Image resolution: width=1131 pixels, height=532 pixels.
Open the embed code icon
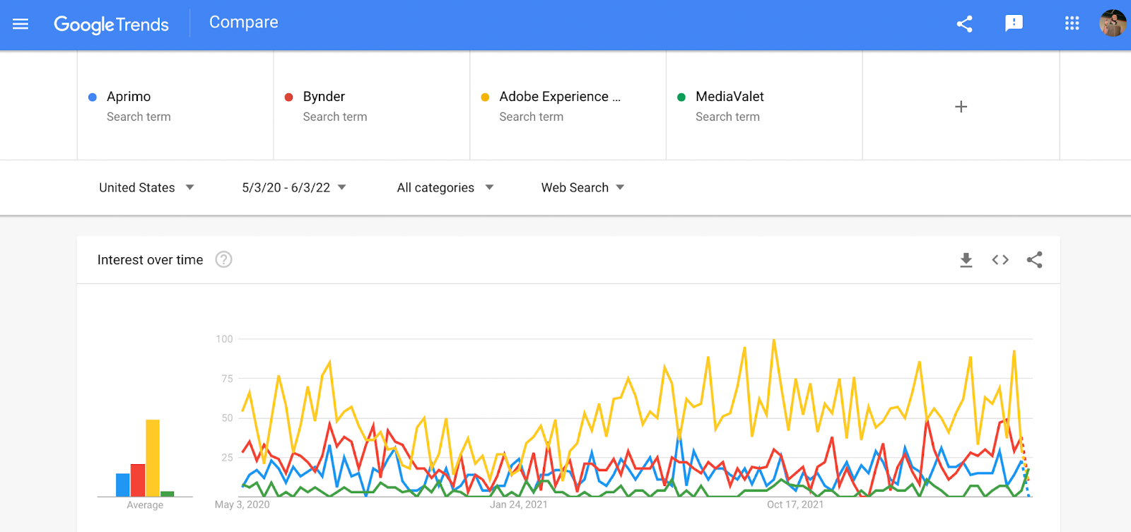coord(1000,260)
